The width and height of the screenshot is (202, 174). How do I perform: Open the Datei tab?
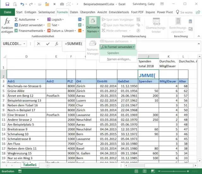8,12
